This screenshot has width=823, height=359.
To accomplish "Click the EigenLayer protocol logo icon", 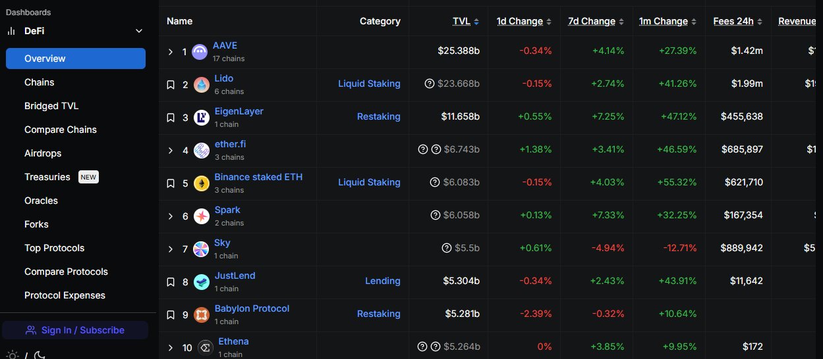I will click(202, 118).
